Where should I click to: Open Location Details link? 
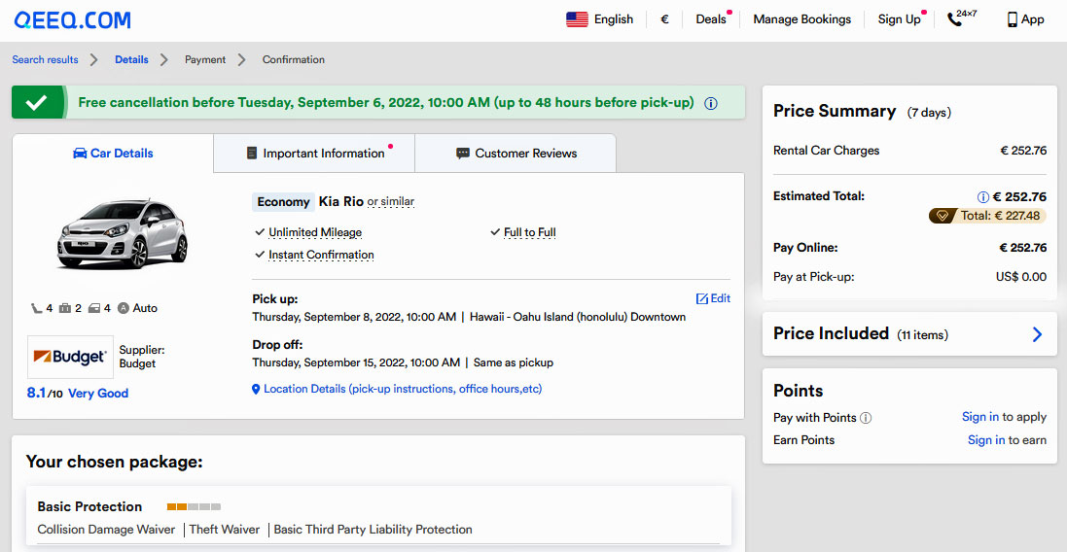coord(402,390)
